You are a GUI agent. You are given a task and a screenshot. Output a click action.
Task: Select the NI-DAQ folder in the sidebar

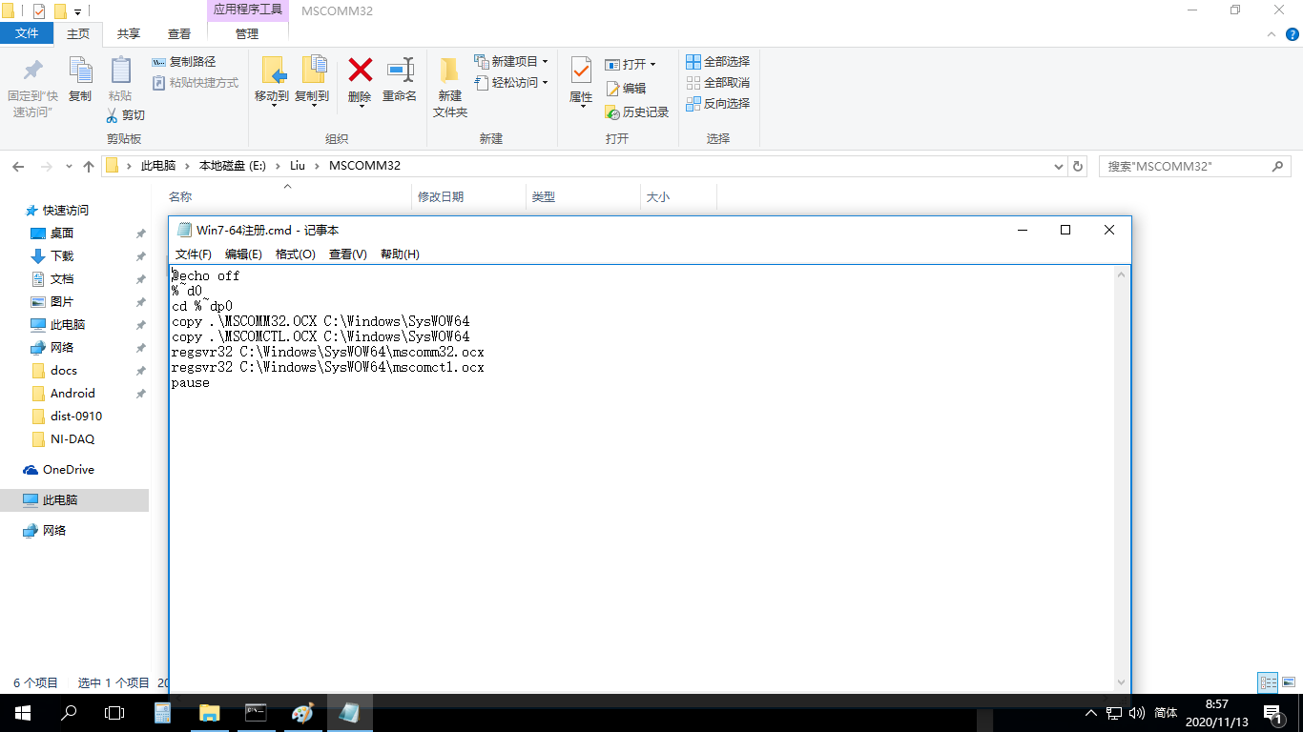(74, 438)
